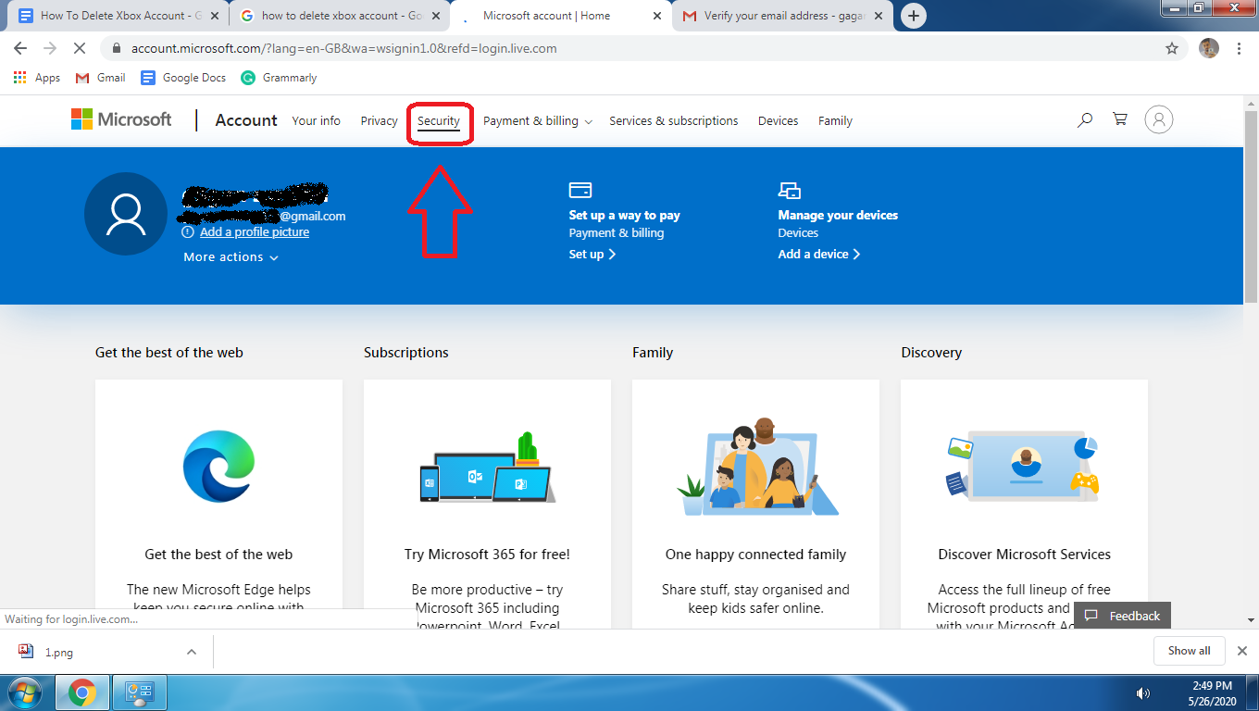Screen dimensions: 1259x711
Task: Click the volume speaker tray icon
Action: click(x=1143, y=692)
